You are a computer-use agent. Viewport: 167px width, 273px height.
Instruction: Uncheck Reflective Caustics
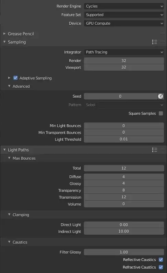point(161,260)
